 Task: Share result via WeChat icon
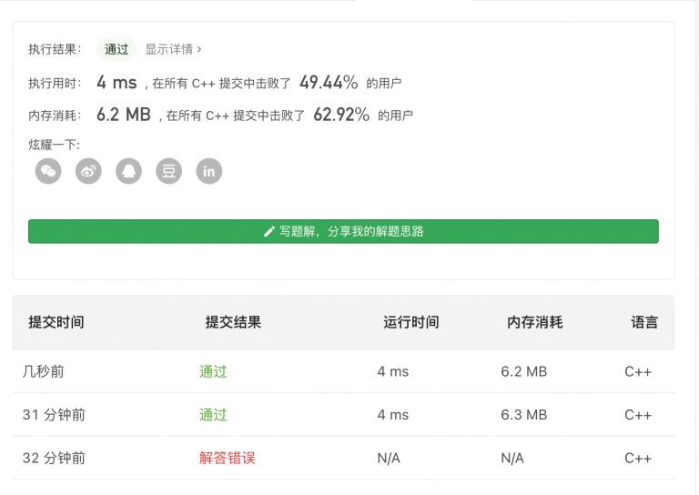[48, 171]
